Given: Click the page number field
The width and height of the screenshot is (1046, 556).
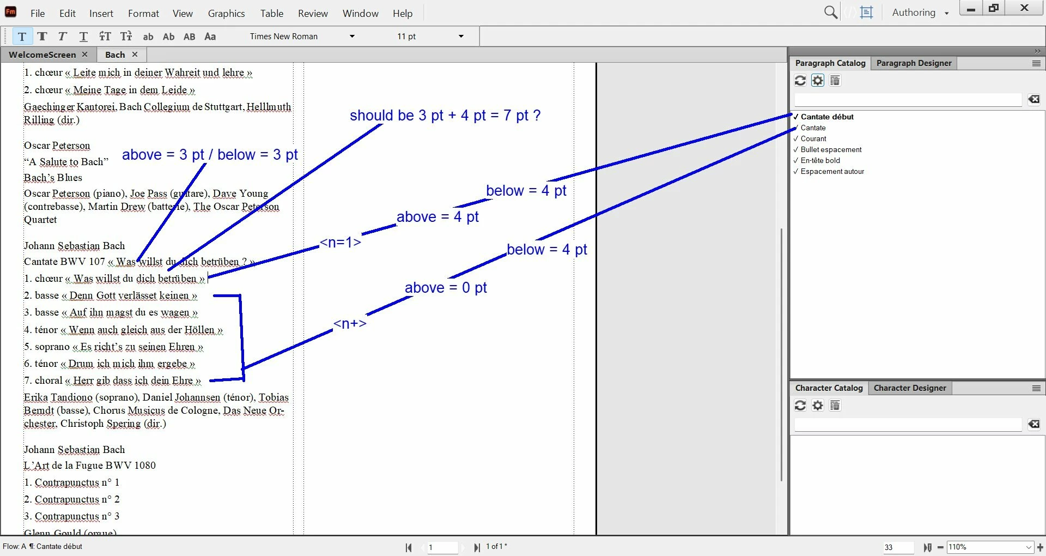Looking at the screenshot, I should 442,547.
